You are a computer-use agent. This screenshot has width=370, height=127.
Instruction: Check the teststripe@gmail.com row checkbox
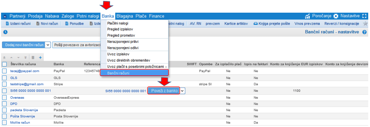pyautogui.click(x=5, y=84)
